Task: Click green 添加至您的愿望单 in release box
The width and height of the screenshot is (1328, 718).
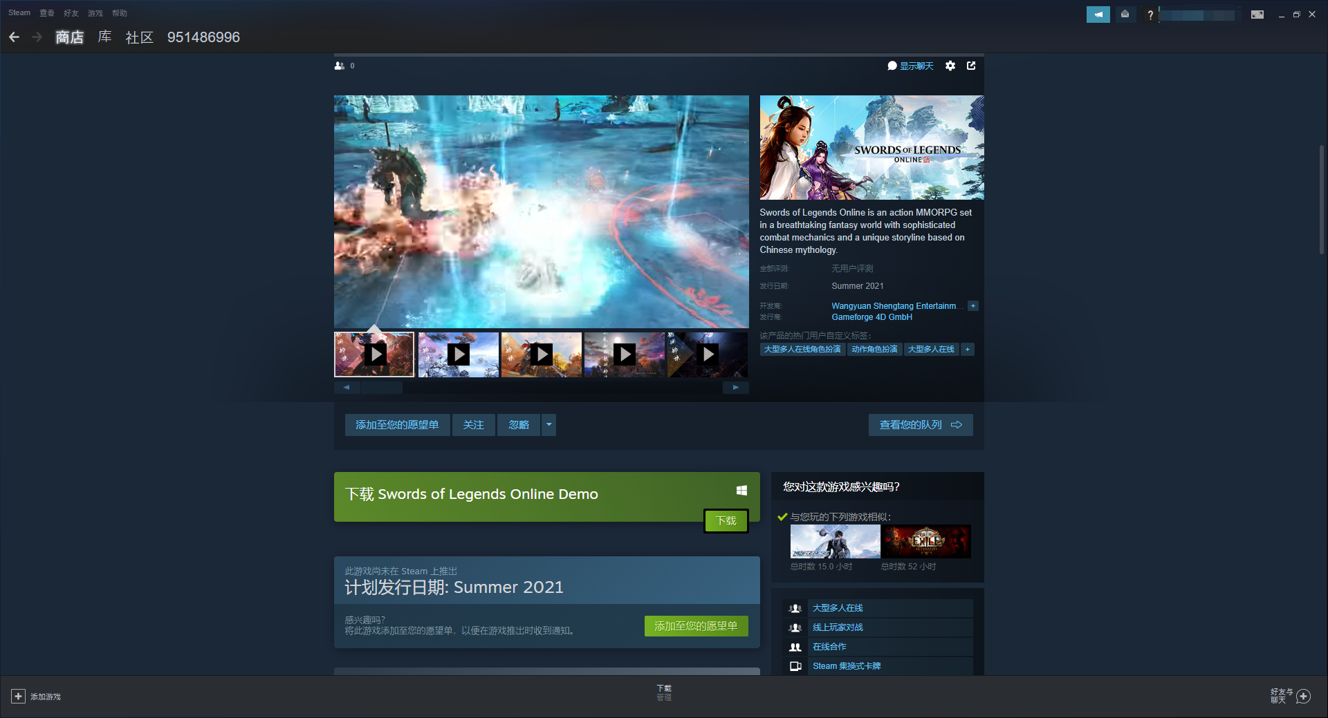Action: point(697,626)
